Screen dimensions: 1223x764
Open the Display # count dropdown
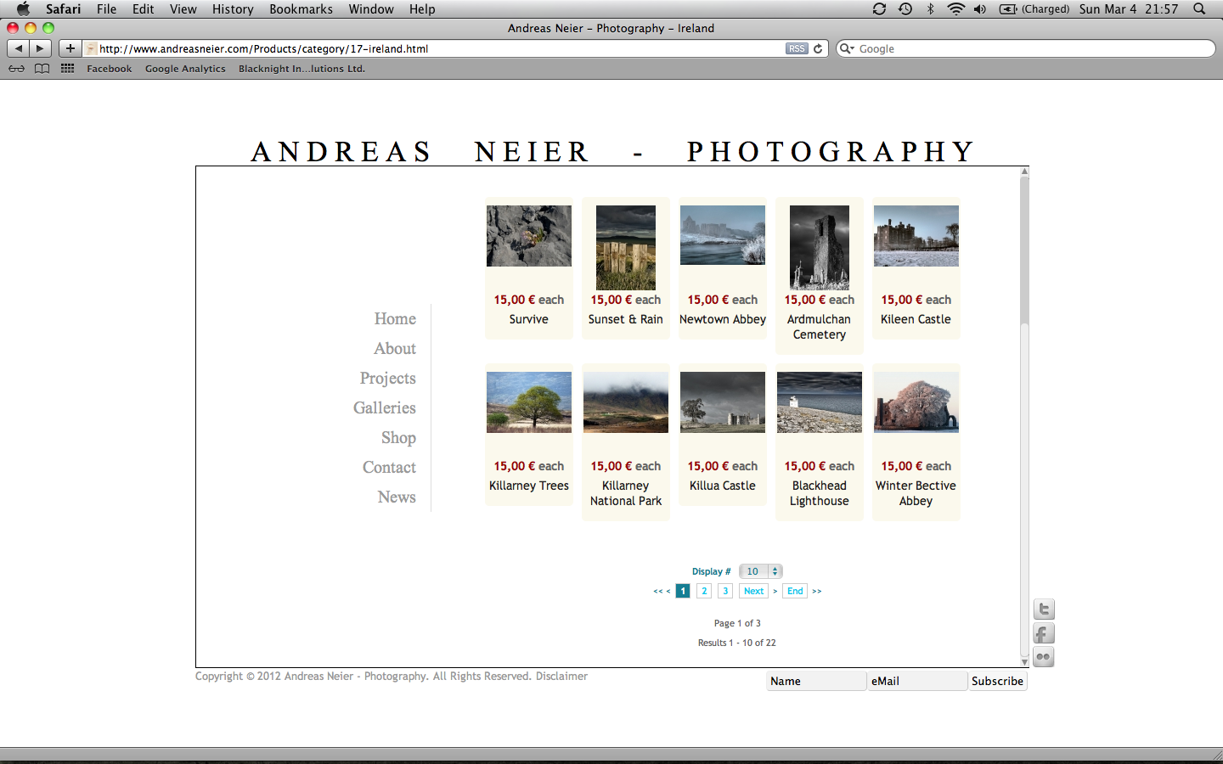pos(760,571)
